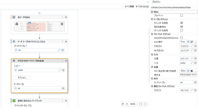Image resolution: width=198 pixels, height=108 pixels.
Task: Enable the 行ヘッダーを使用 checkbox
Action: click(x=182, y=30)
